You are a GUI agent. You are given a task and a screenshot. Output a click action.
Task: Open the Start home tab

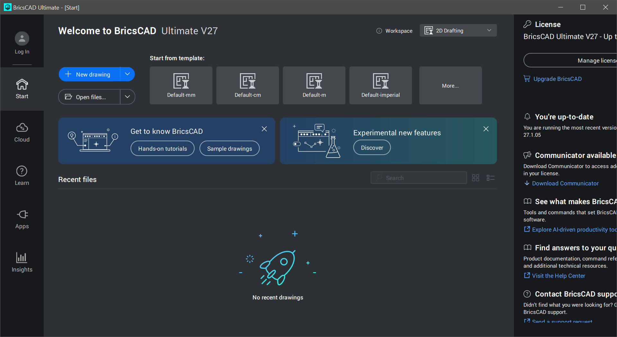click(22, 89)
